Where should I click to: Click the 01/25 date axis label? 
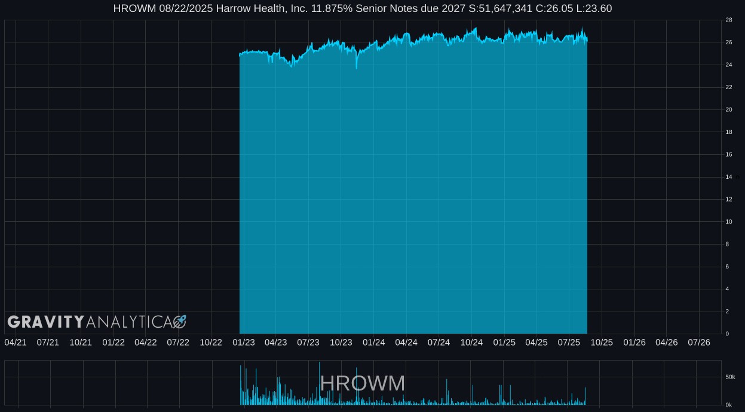(x=504, y=342)
